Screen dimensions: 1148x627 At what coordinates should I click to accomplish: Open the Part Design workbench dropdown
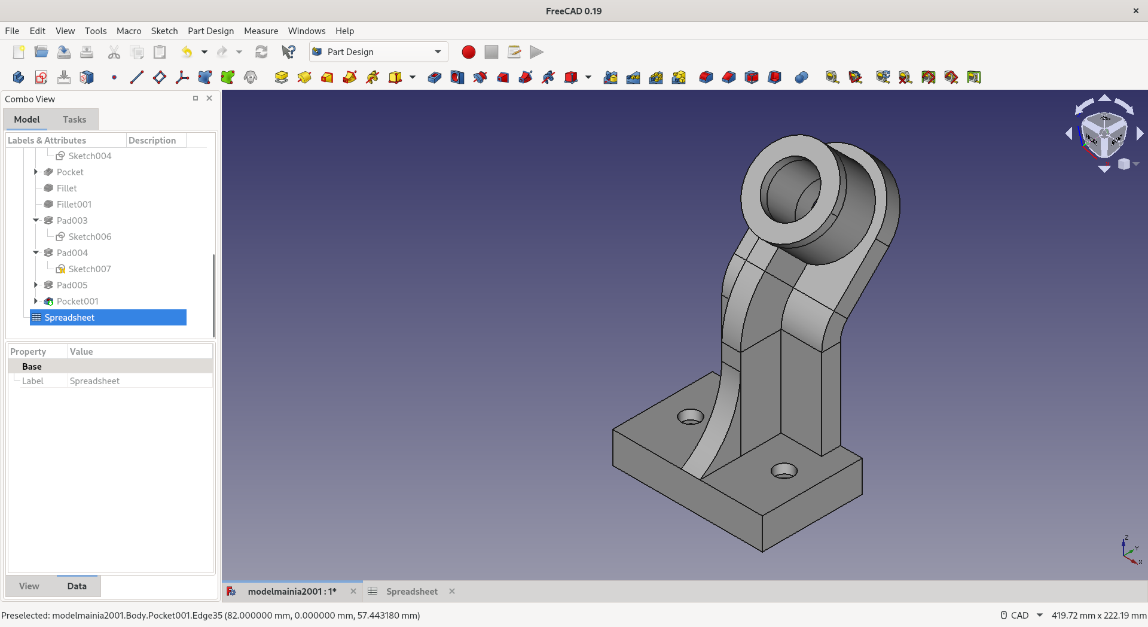(x=378, y=52)
